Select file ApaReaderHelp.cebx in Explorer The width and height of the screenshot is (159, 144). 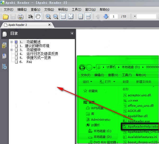coord(140,127)
